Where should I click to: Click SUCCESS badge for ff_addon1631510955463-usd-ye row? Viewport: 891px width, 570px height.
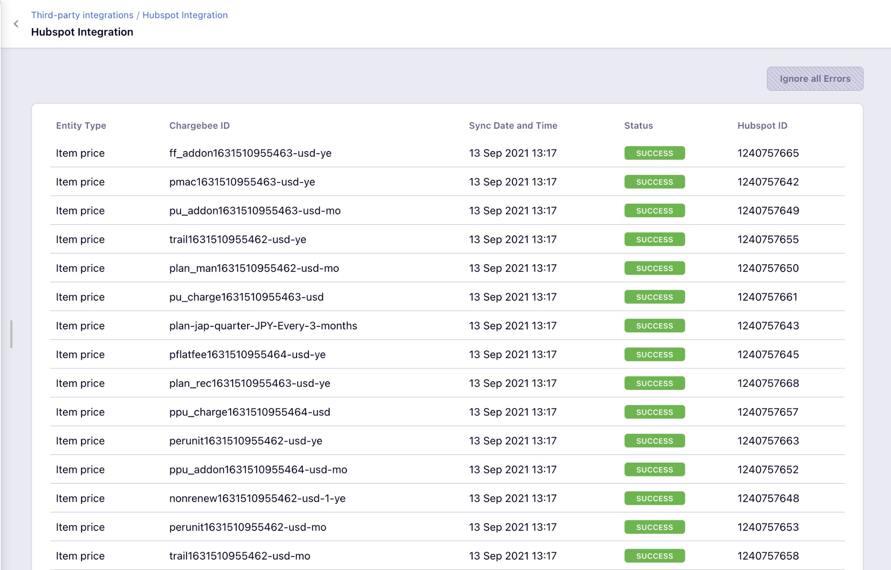click(654, 153)
